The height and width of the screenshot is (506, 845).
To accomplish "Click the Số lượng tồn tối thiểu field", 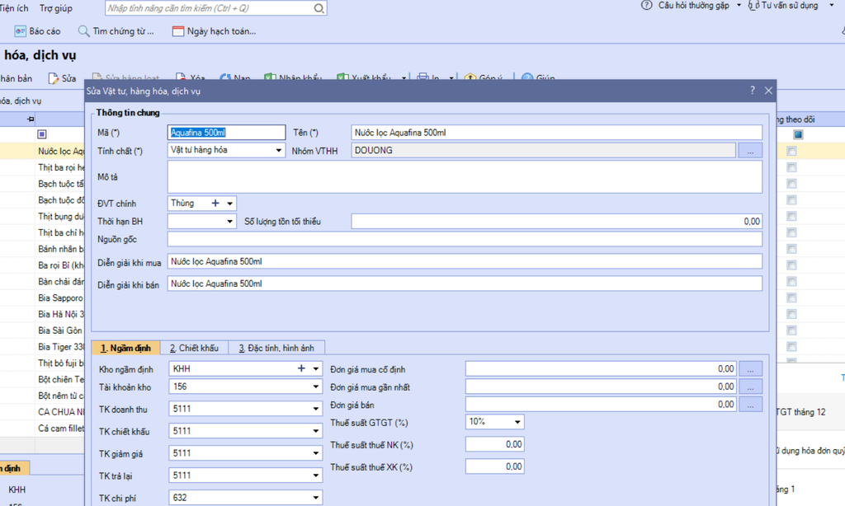I will click(557, 221).
